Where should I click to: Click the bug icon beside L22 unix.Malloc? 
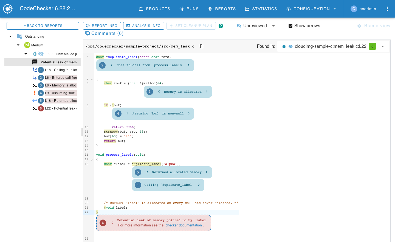tap(35, 54)
